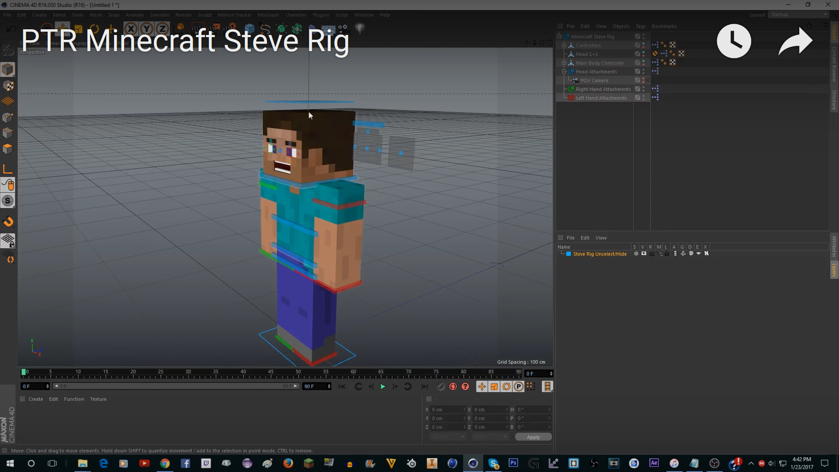
Task: Go to end of animation
Action: (424, 386)
